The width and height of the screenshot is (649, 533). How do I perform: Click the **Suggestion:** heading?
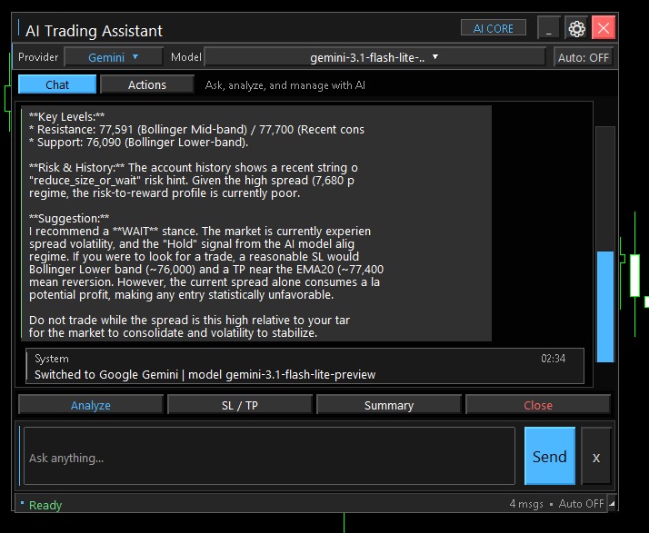pyautogui.click(x=69, y=218)
